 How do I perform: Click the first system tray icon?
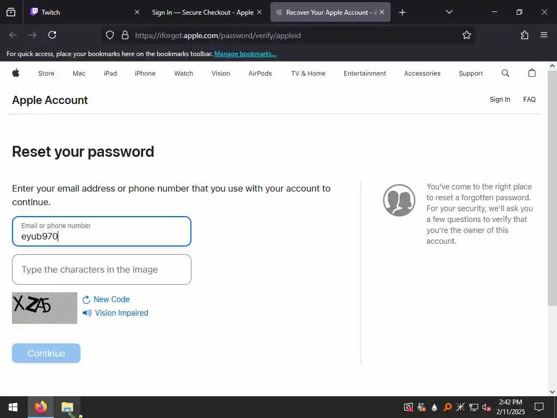[x=408, y=407]
